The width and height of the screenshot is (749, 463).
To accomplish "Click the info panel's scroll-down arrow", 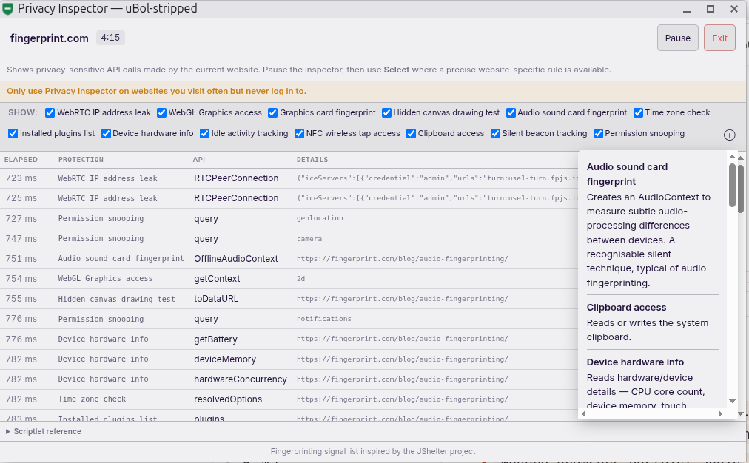I will (732, 401).
